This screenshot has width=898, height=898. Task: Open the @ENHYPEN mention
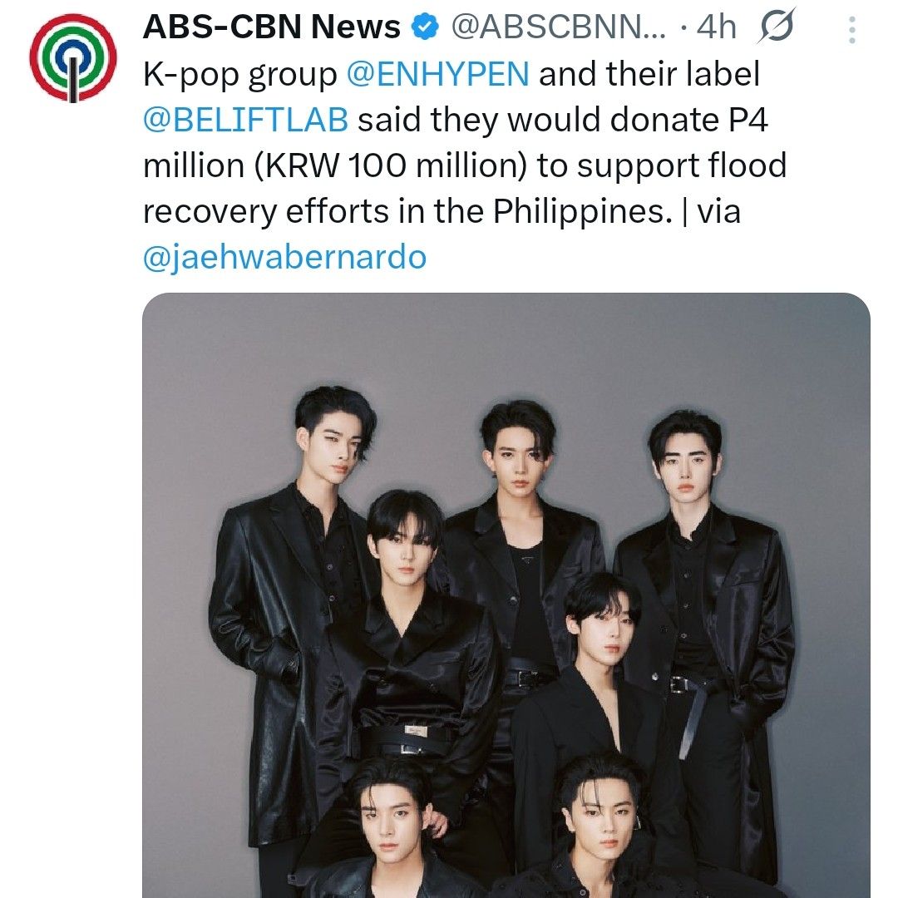click(437, 74)
